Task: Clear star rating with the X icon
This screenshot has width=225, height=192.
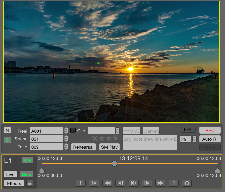Action: [x=95, y=138]
